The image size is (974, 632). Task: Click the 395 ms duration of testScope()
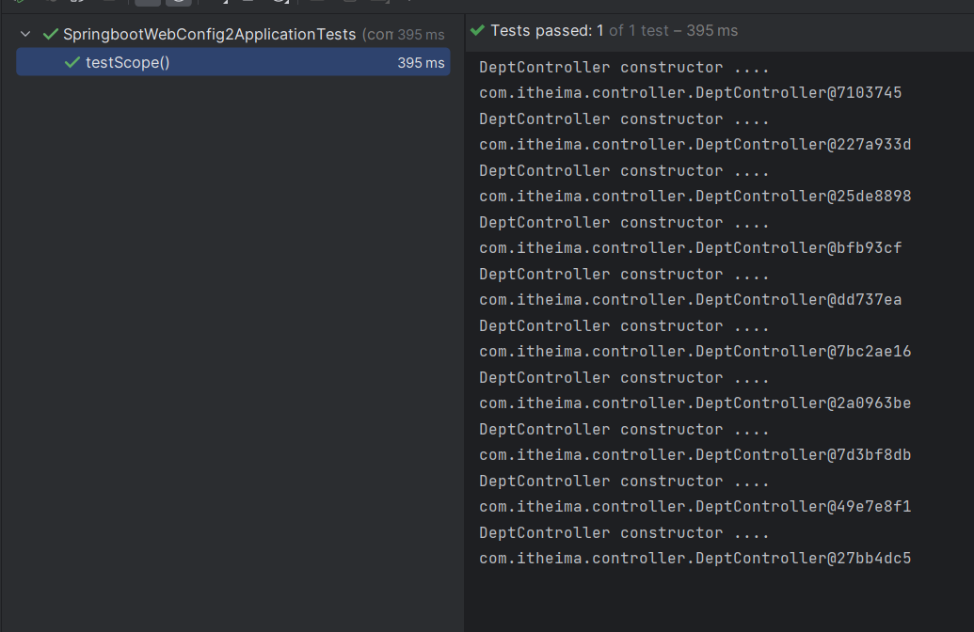[x=421, y=63]
